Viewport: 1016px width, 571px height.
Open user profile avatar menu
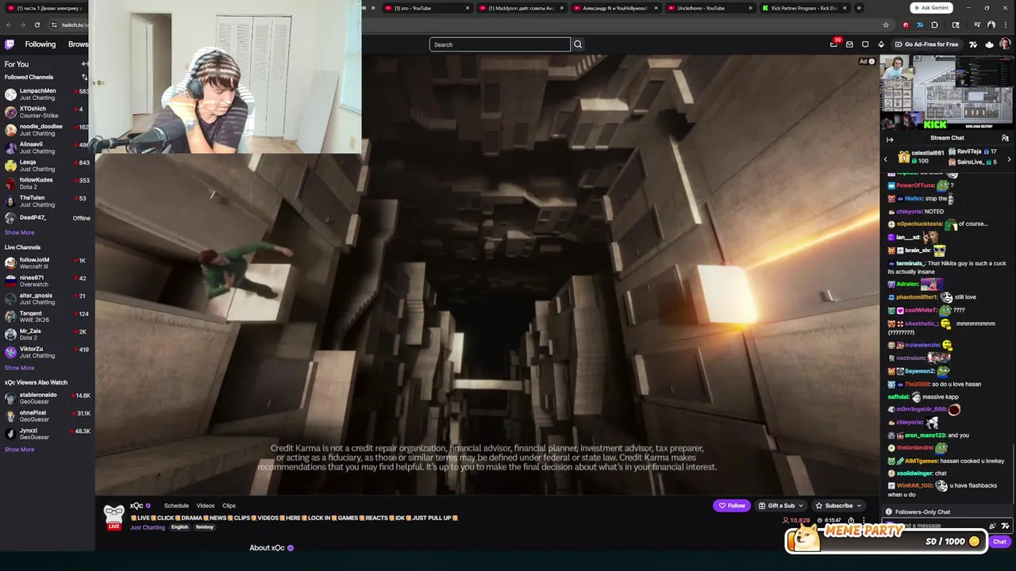pyautogui.click(x=1005, y=44)
